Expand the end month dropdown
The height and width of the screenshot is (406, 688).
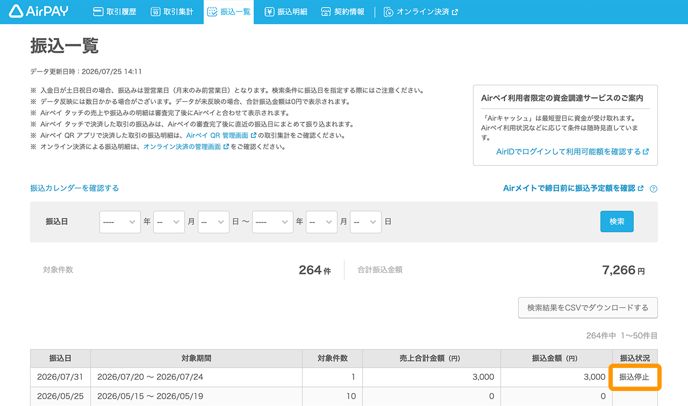click(x=321, y=222)
